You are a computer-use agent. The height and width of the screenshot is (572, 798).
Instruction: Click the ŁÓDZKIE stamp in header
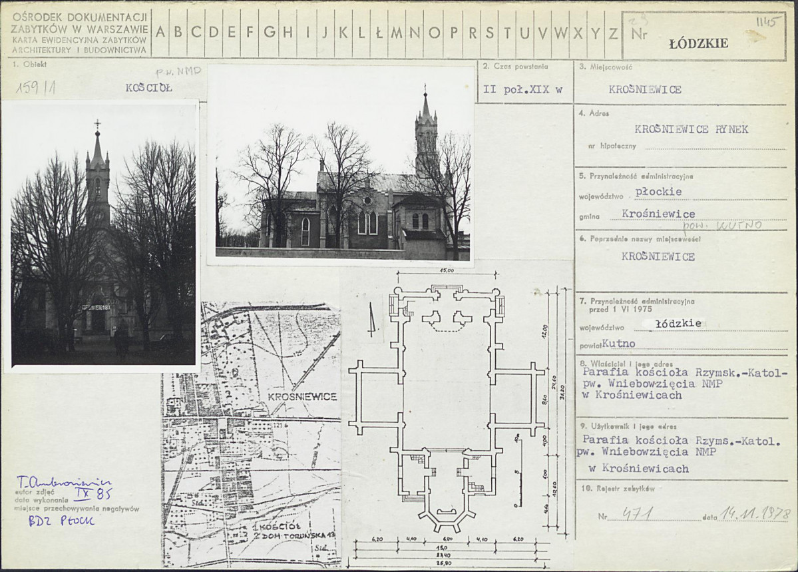[x=698, y=43]
